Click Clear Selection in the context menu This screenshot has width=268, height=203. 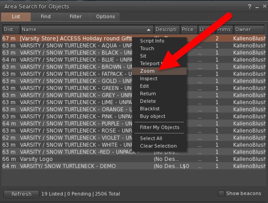(159, 146)
